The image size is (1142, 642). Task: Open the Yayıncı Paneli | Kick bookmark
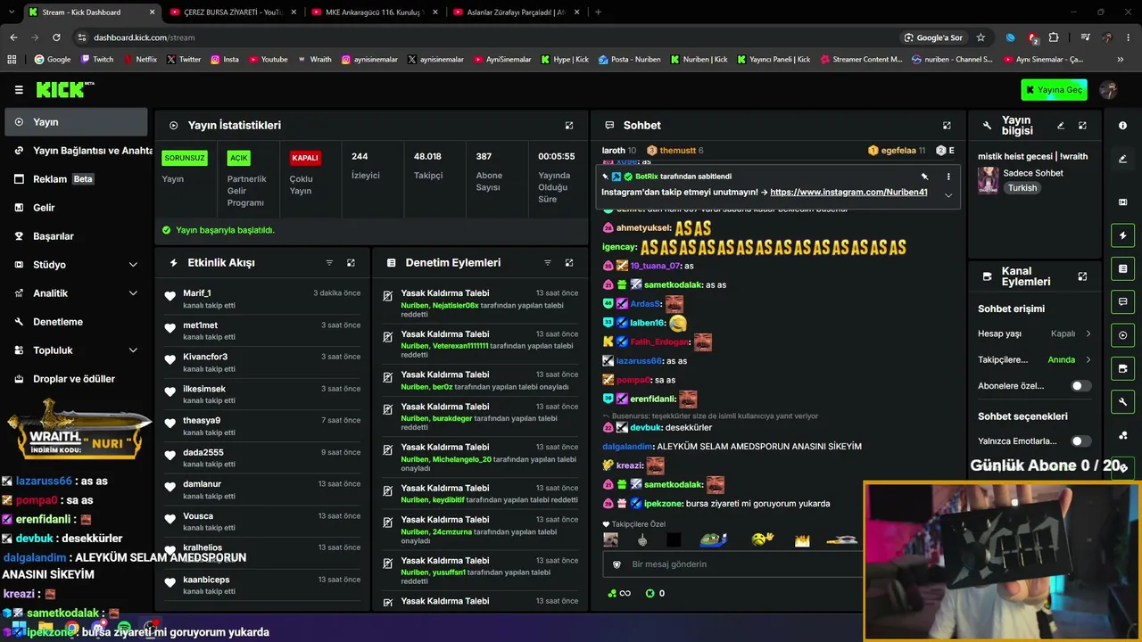[774, 60]
